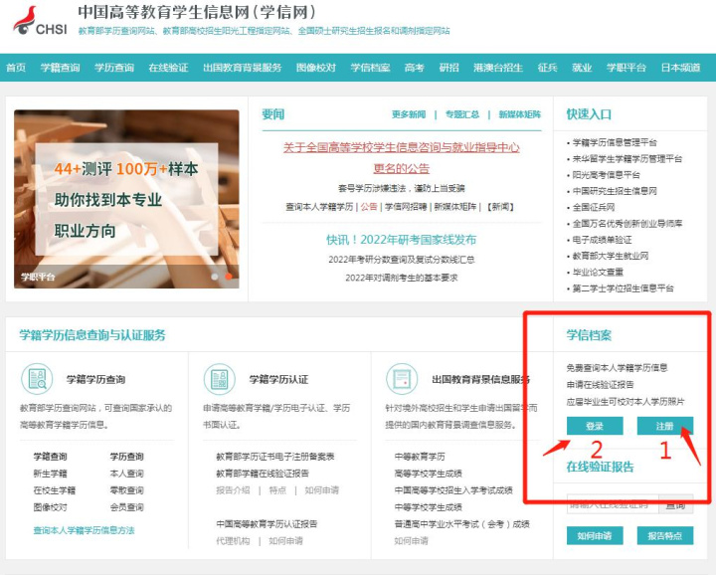Click the 注册 button in 学信档案

click(x=665, y=426)
